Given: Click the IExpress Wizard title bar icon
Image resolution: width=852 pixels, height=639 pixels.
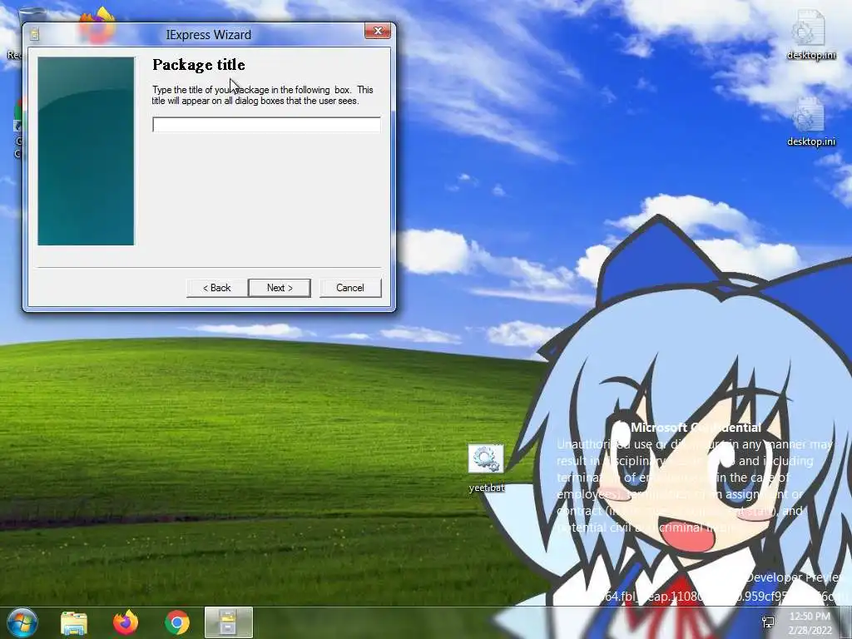Looking at the screenshot, I should pyautogui.click(x=35, y=35).
